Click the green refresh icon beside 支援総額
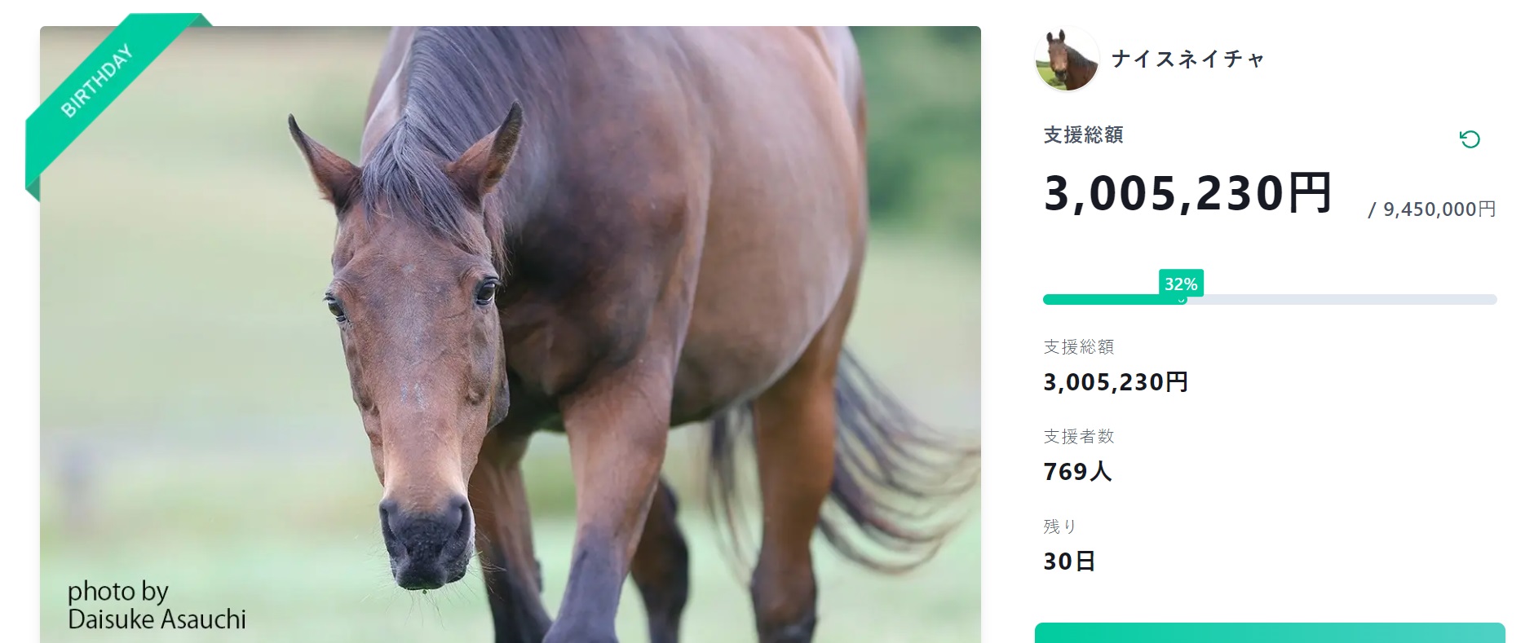The height and width of the screenshot is (643, 1534). (1469, 139)
